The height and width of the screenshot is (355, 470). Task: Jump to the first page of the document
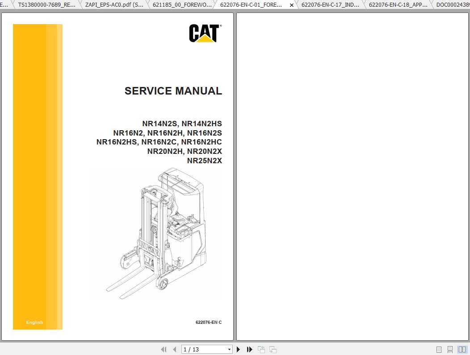[x=164, y=349]
